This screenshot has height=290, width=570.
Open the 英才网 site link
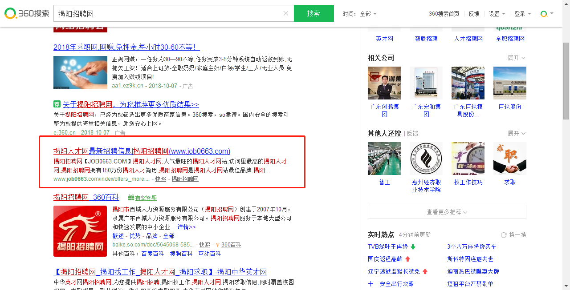(x=384, y=39)
